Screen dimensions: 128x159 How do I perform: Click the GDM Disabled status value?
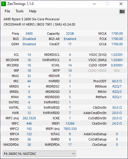(x=29, y=44)
